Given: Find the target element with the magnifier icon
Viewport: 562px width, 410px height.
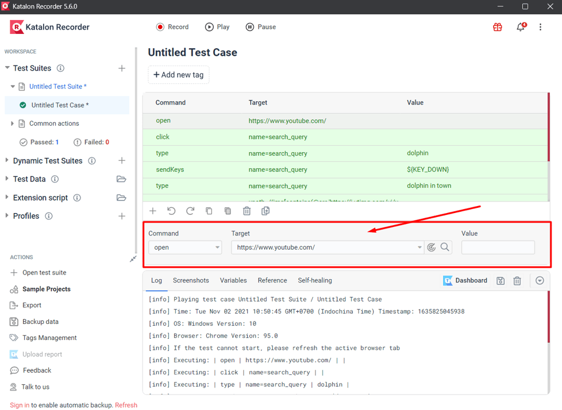Looking at the screenshot, I should (x=444, y=247).
